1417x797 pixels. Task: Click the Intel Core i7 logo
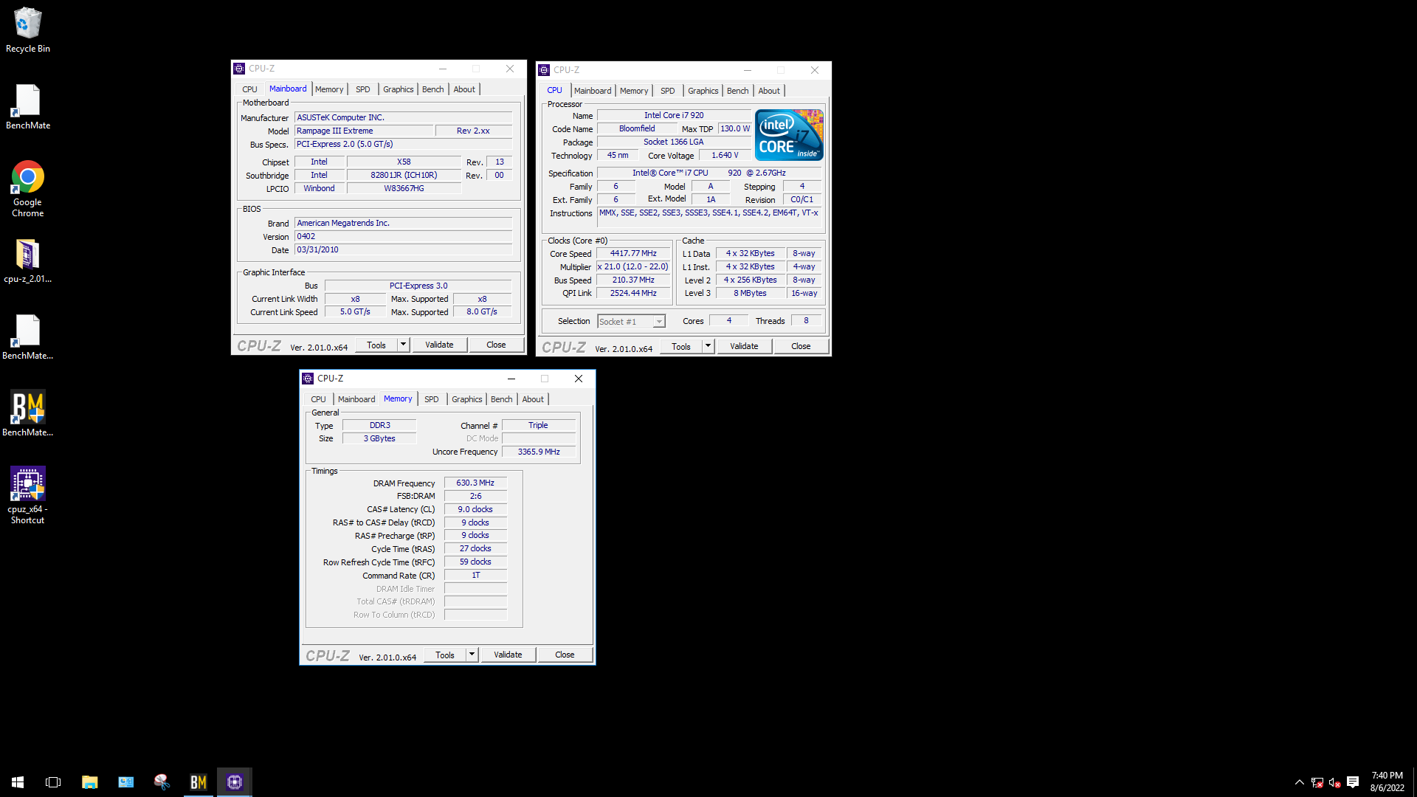789,135
